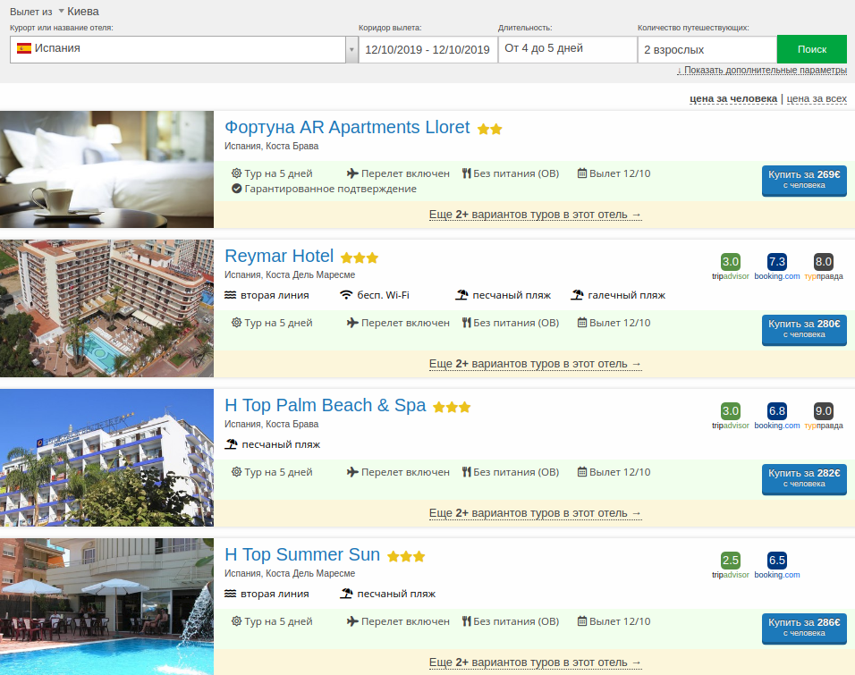
Task: Select 'цена за человека' price mode
Action: (733, 98)
